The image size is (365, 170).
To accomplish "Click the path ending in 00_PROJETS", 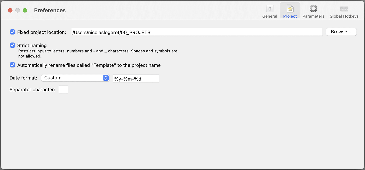I will [x=111, y=32].
